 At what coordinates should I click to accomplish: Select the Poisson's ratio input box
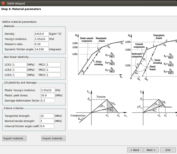[41, 44]
